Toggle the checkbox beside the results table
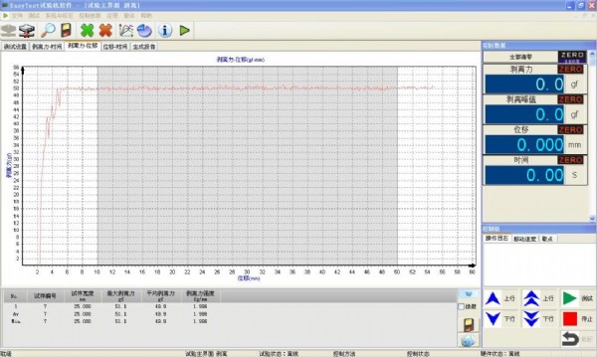Screen dimensions: 597x358 [x=461, y=306]
